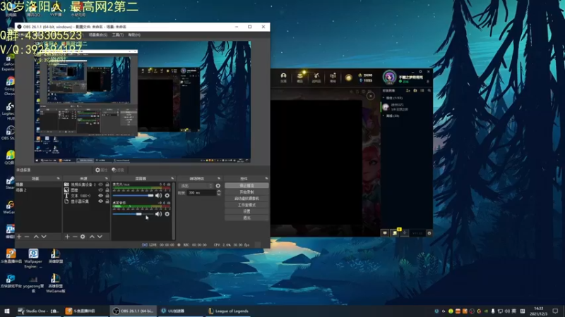Viewport: 565px width, 317px height.
Task: Click the 退出 exit button in OBS
Action: 246,218
